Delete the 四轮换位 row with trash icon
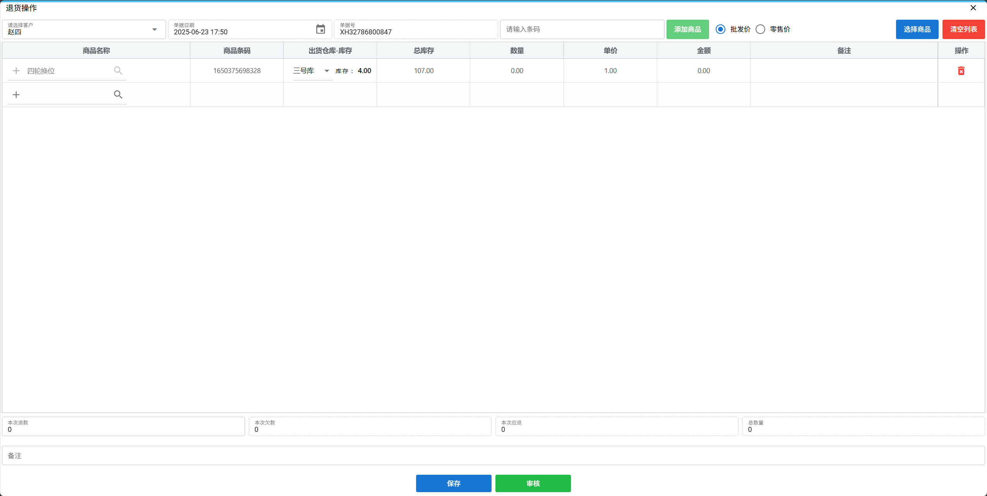This screenshot has height=496, width=987. point(961,71)
